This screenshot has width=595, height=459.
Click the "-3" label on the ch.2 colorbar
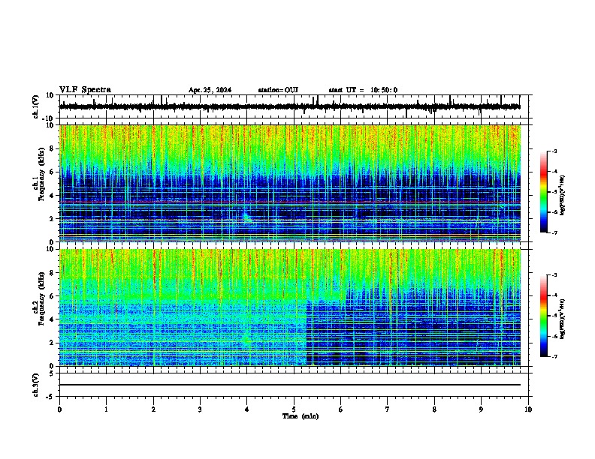coord(554,275)
